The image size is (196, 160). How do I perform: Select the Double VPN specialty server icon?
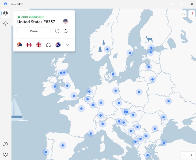tap(48, 45)
